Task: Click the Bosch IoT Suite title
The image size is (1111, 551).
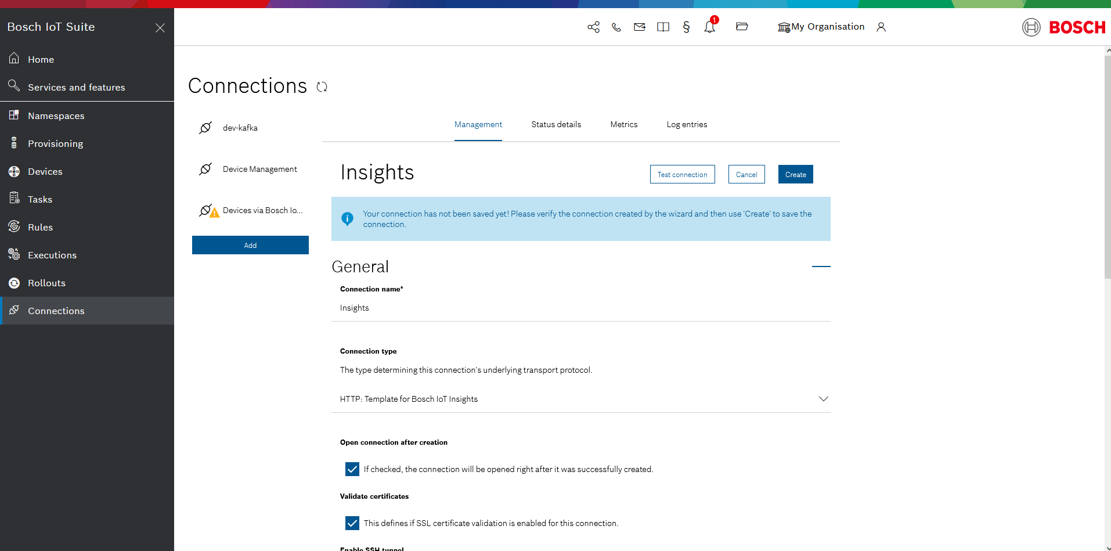Action: [51, 27]
